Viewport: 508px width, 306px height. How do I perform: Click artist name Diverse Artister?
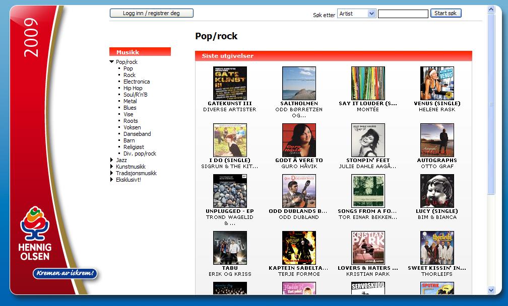point(230,109)
